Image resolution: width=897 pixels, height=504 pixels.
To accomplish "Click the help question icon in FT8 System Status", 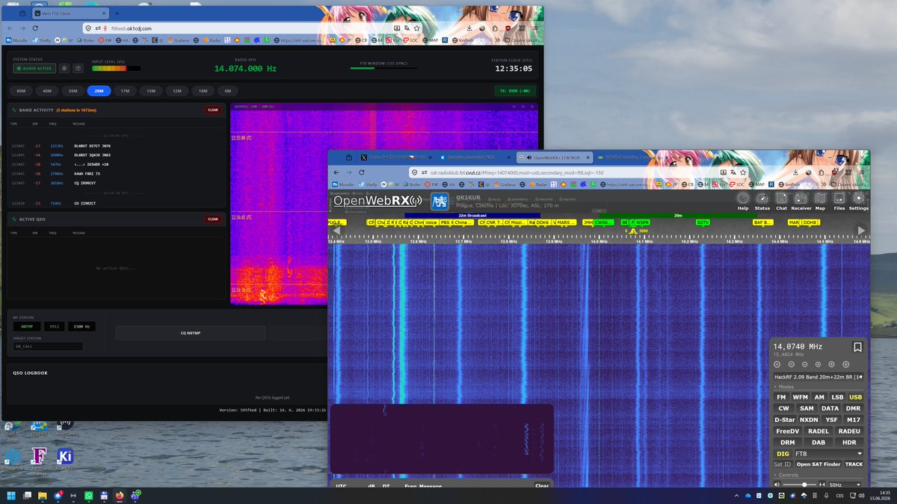I will (x=77, y=68).
